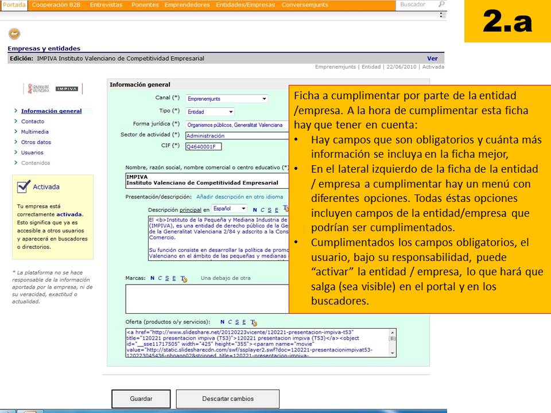The image size is (551, 413).
Task: Open the Español language dropdown
Action: coord(243,209)
